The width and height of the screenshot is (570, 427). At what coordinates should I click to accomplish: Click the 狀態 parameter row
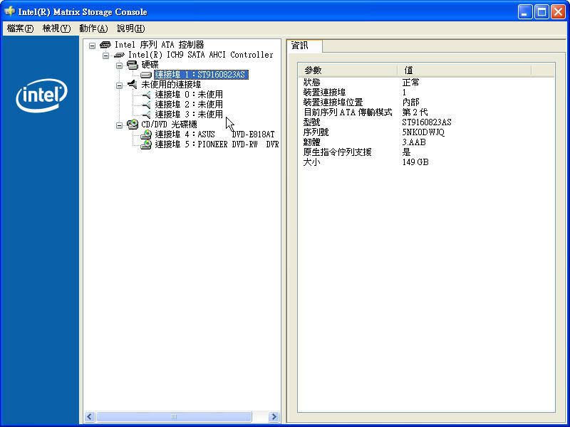coord(426,83)
